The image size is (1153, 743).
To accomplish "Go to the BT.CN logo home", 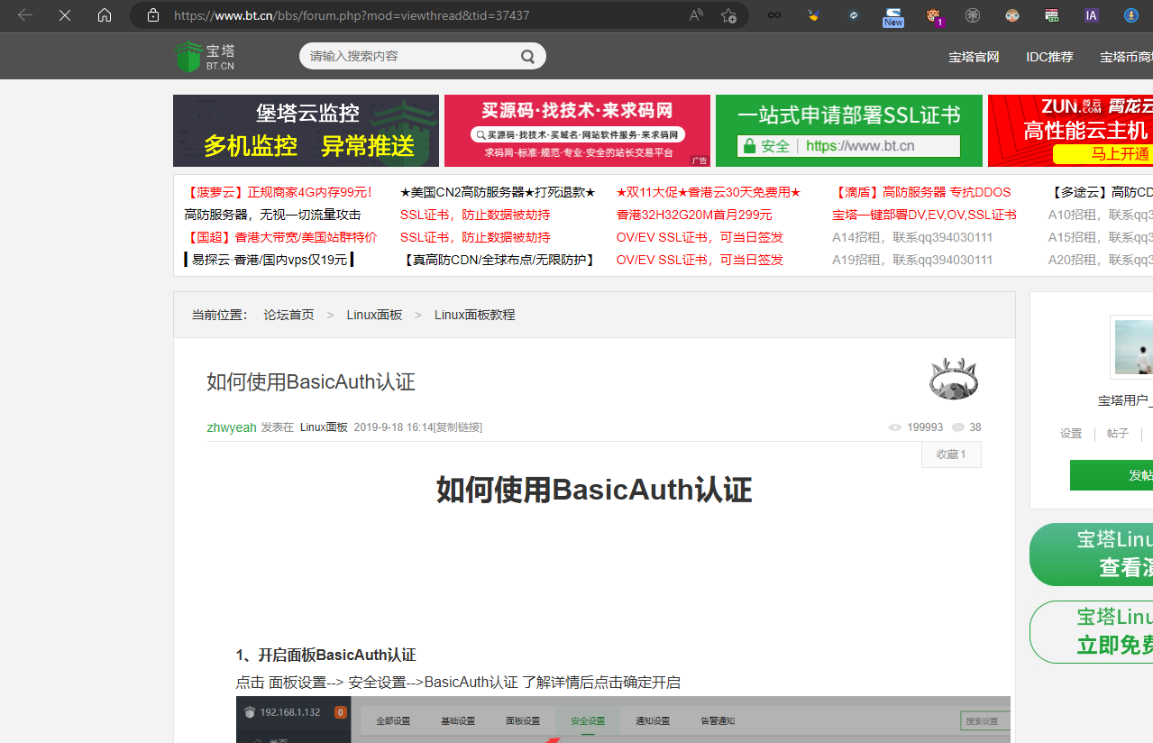I will [x=205, y=56].
